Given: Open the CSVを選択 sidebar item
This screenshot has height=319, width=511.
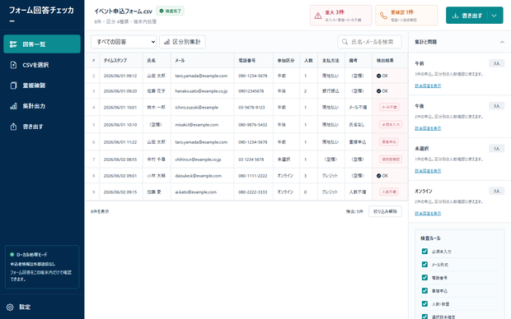Looking at the screenshot, I should [42, 65].
